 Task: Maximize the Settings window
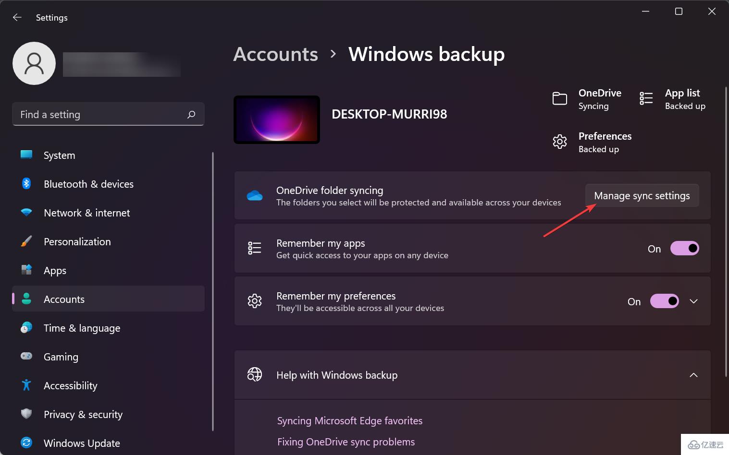679,12
